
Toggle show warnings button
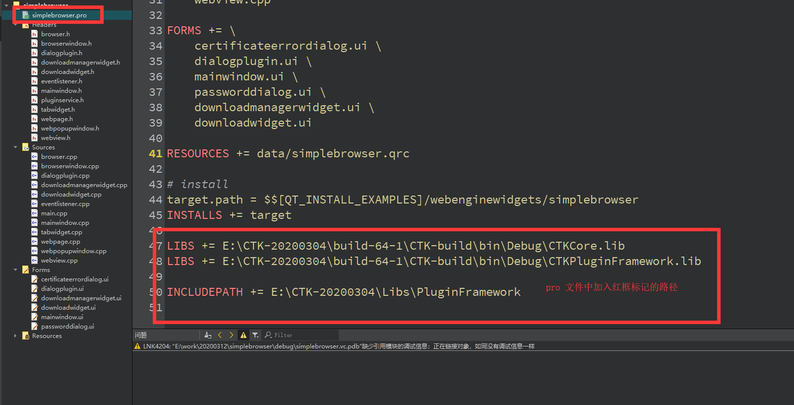point(244,336)
